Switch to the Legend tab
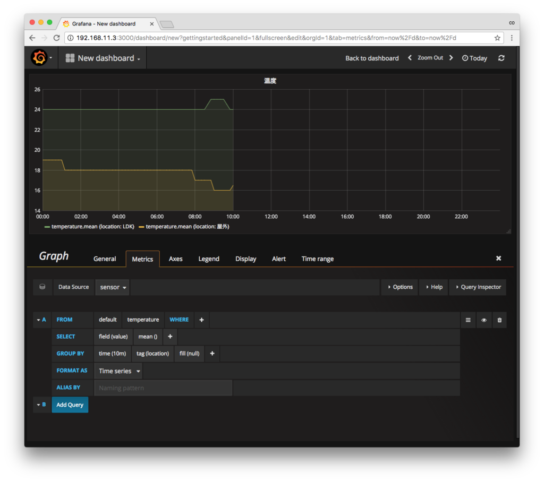Screen dimensions: 544x482 [x=208, y=259]
